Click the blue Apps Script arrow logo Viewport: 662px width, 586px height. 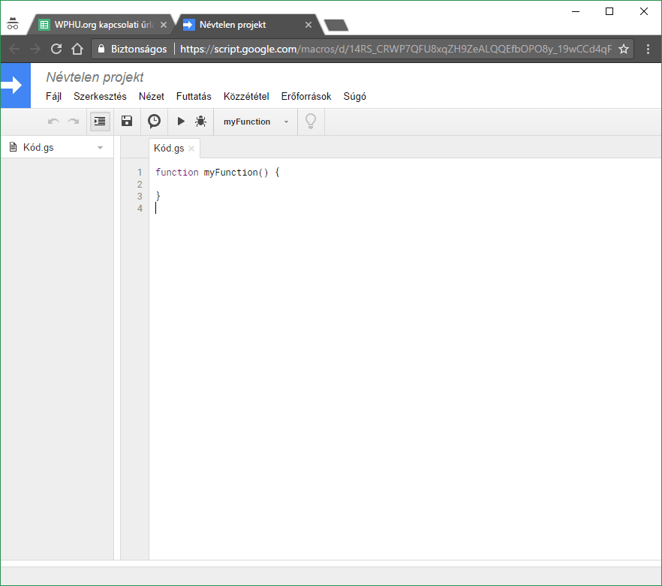pos(15,86)
